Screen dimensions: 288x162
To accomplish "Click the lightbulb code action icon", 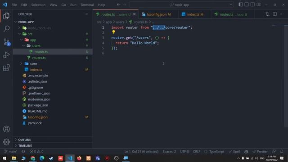I will [113, 32].
